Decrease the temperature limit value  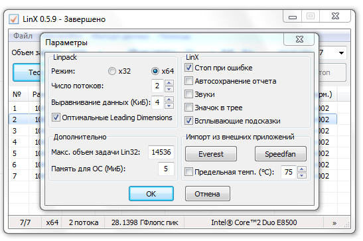[x=302, y=175]
